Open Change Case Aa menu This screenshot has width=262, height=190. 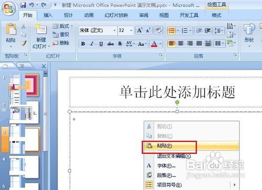pos(142,43)
